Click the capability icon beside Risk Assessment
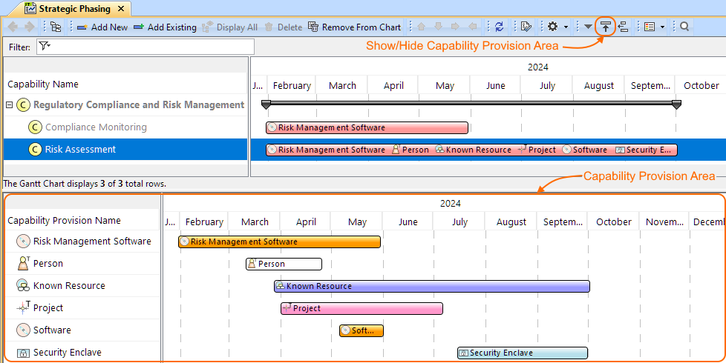 [35, 149]
